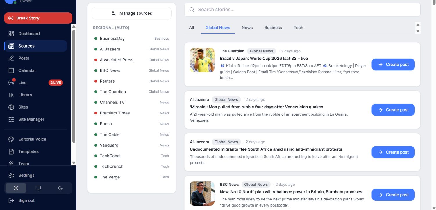Switch to dark theme moon icon
The width and height of the screenshot is (436, 210).
click(x=60, y=188)
